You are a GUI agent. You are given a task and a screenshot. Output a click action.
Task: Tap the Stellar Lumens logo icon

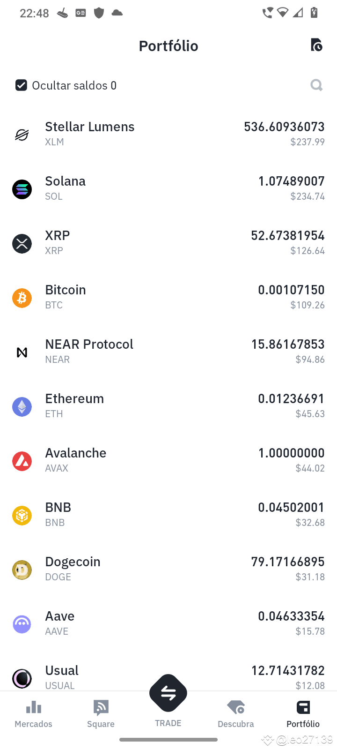22,135
